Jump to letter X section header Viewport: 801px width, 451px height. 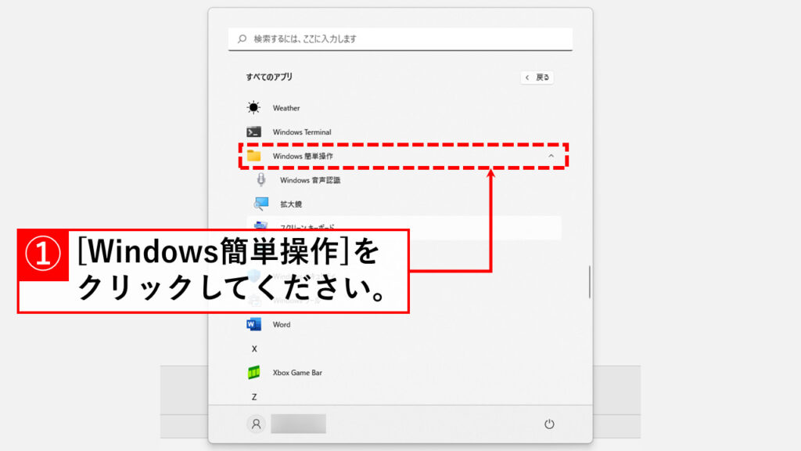254,348
